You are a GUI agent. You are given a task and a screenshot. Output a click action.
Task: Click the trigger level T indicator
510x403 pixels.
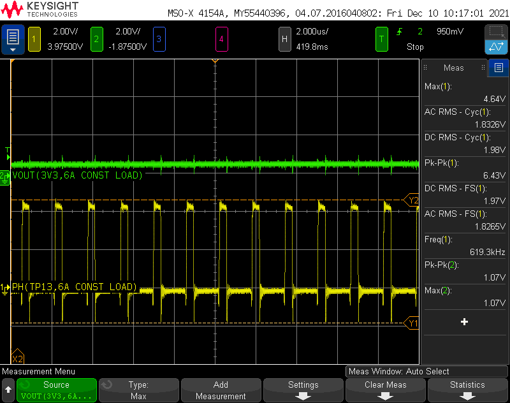(x=8, y=153)
